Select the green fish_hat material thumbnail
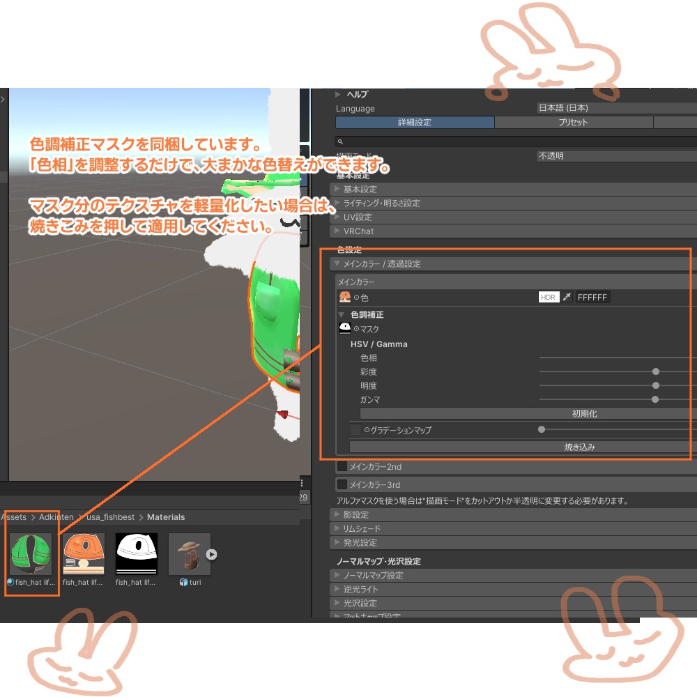This screenshot has height=697, width=697. [30, 554]
